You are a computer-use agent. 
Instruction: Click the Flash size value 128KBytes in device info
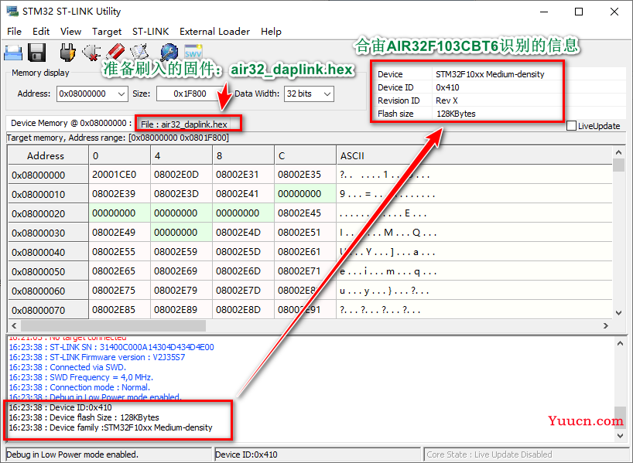456,114
